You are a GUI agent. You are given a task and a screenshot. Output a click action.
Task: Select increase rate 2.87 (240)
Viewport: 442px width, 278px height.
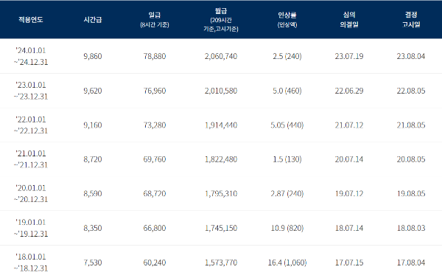[x=287, y=194]
